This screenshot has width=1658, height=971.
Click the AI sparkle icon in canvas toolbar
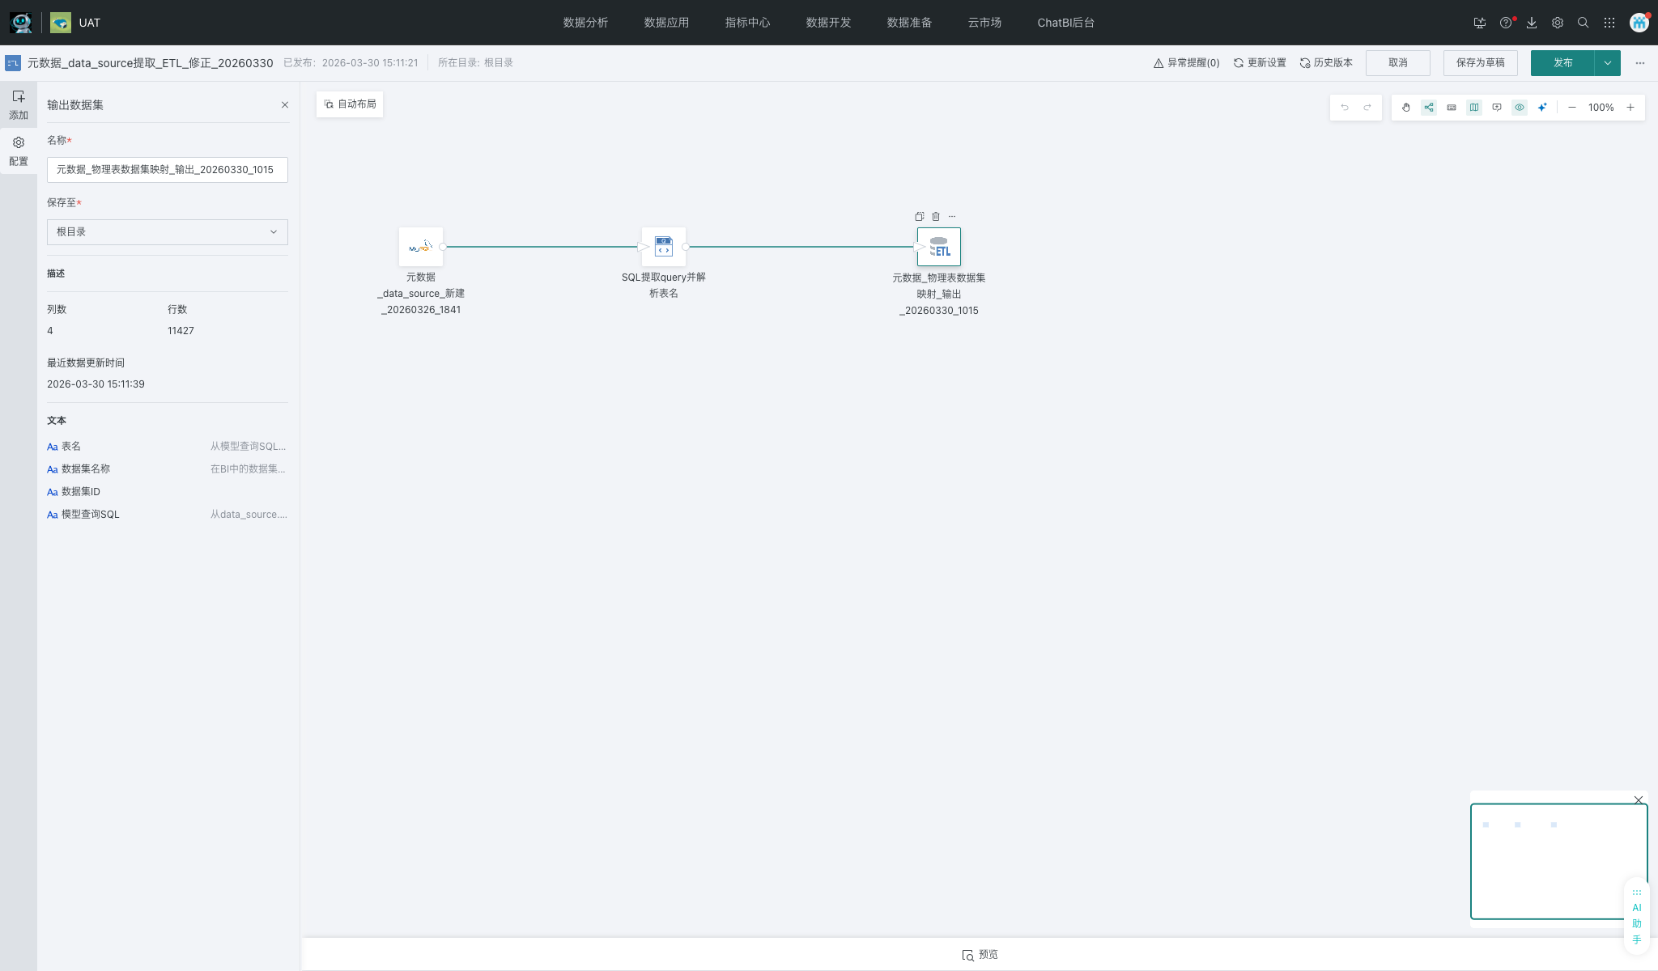pyautogui.click(x=1542, y=108)
